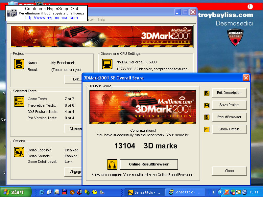This screenshot has width=263, height=197.
Task: Click the IT language indicator
Action: pos(214,192)
